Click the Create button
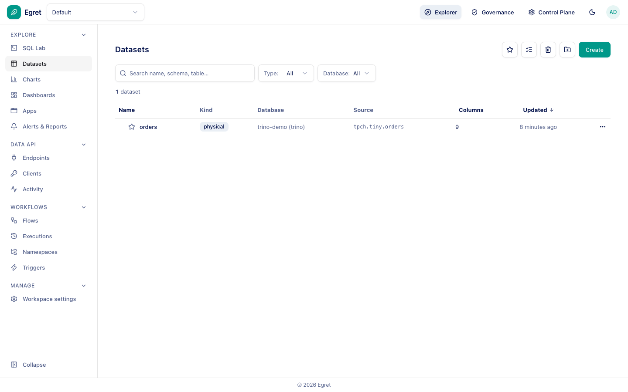Image resolution: width=628 pixels, height=392 pixels. [594, 50]
